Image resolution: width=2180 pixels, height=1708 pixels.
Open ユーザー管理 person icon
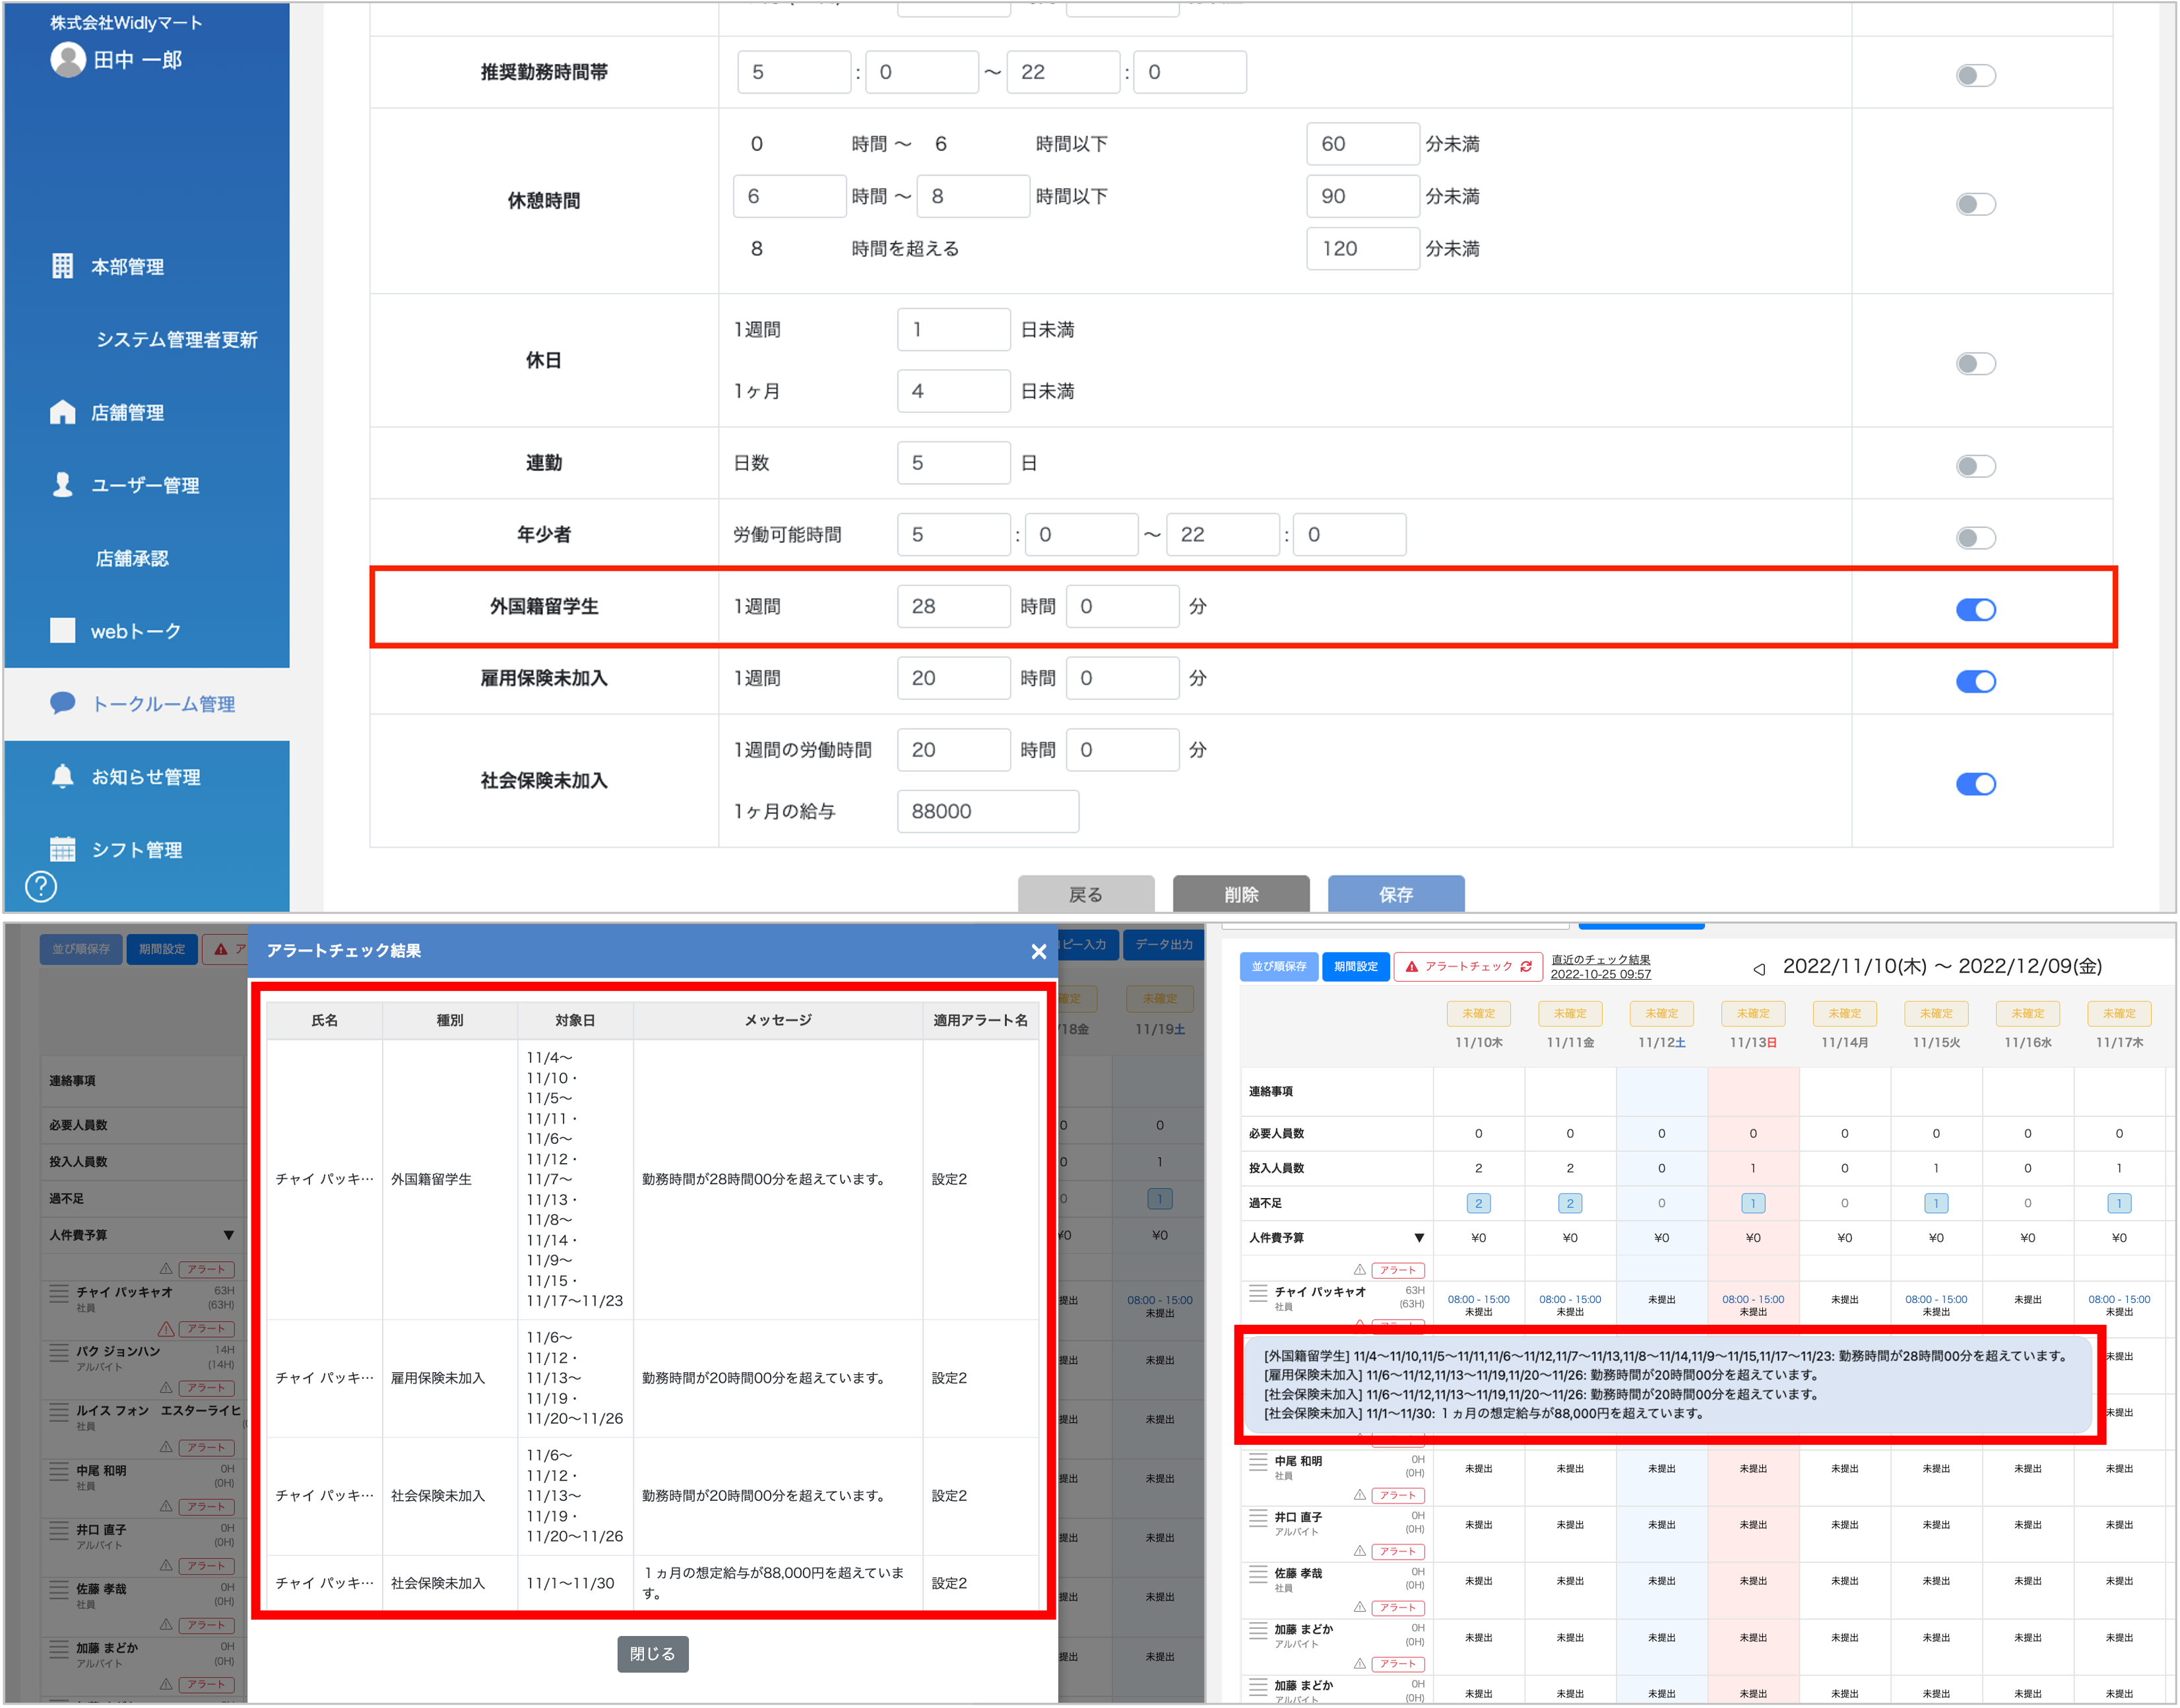coord(62,485)
